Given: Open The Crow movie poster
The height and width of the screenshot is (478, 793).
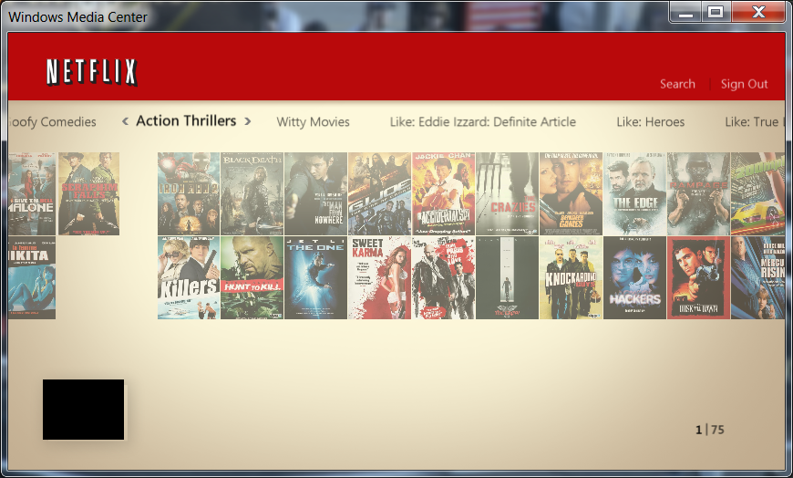Looking at the screenshot, I should click(507, 277).
